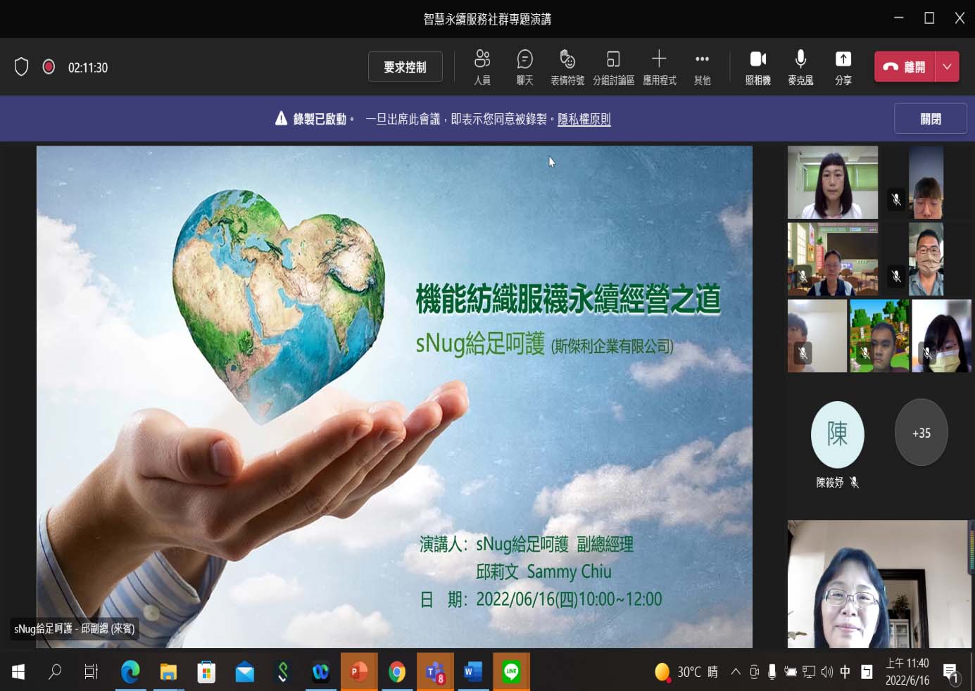Screen dimensions: 975x691
Task: Click the 要求控制 request control button
Action: [405, 67]
